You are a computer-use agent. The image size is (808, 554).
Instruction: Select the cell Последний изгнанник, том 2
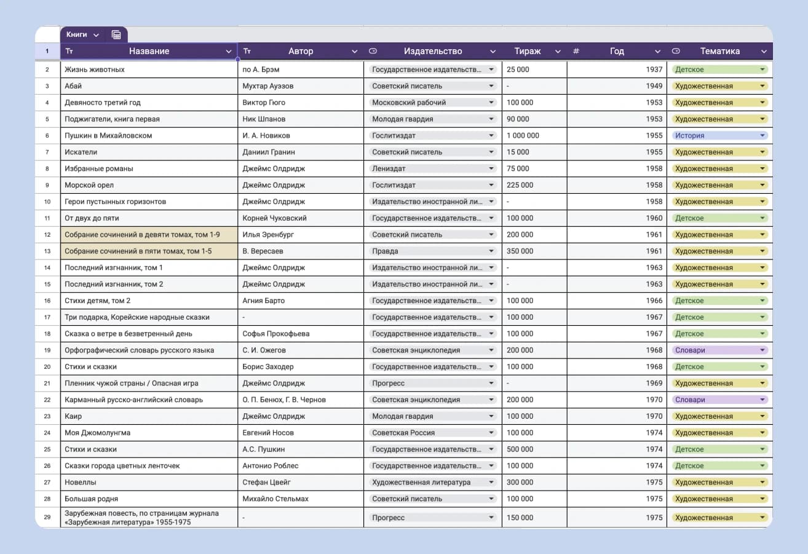coord(149,284)
